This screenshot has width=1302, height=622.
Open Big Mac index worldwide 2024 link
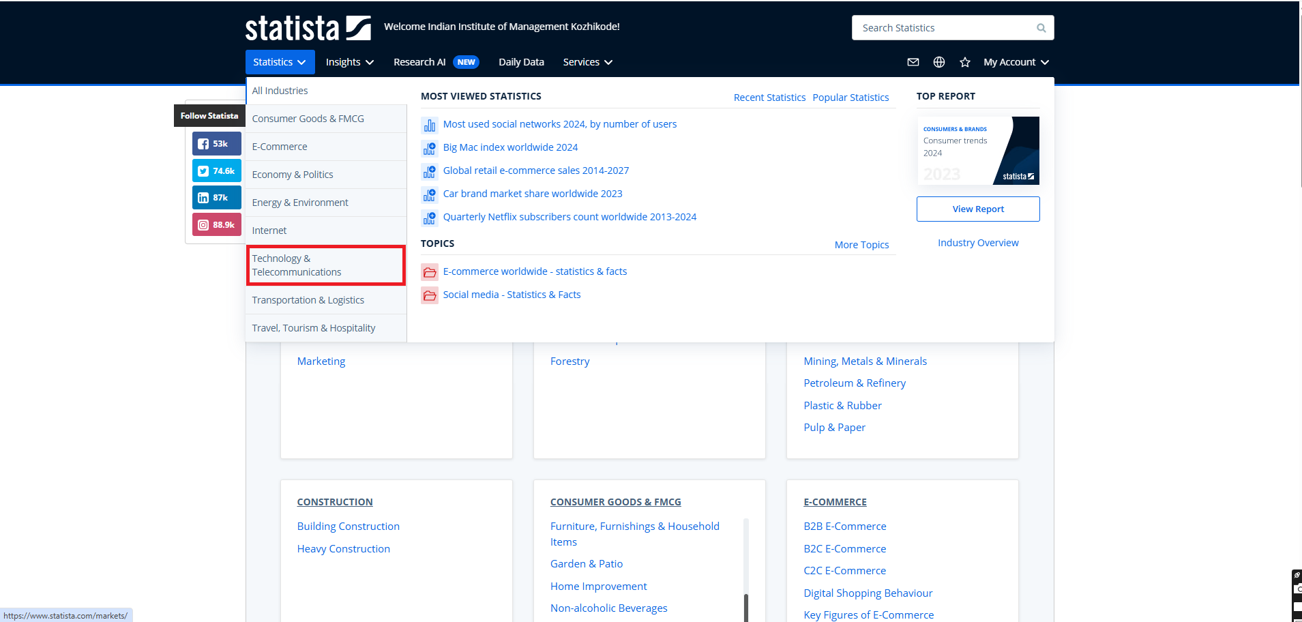pos(510,147)
